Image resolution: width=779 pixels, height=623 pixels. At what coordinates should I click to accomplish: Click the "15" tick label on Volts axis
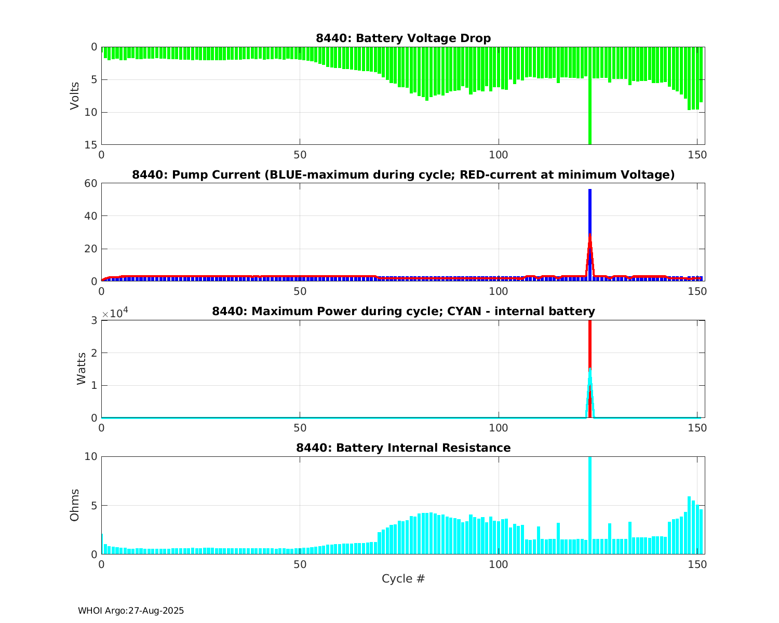point(91,145)
